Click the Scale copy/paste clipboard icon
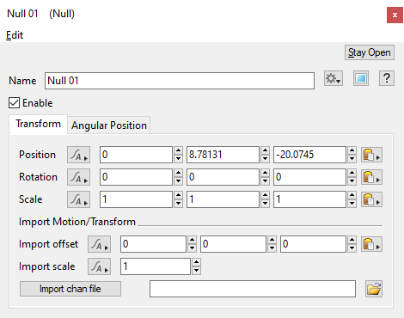The image size is (404, 318). click(x=371, y=199)
